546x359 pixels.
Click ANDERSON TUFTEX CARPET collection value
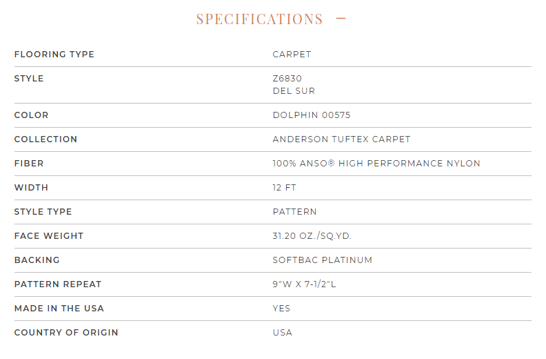click(342, 139)
